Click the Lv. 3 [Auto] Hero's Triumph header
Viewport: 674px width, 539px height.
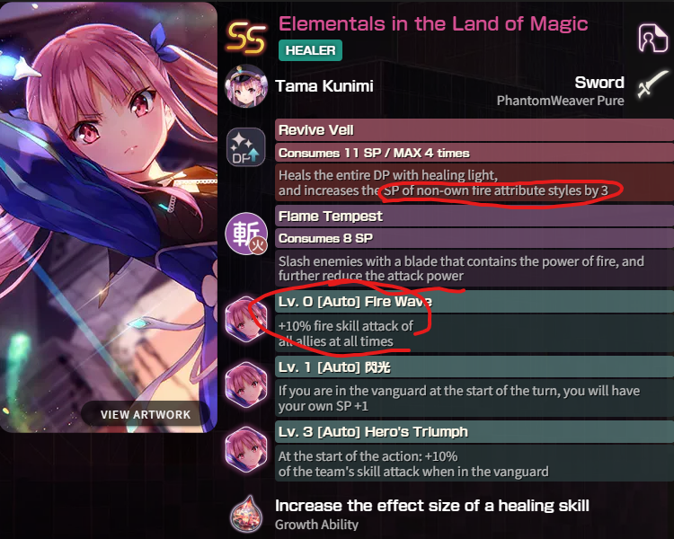tap(474, 431)
